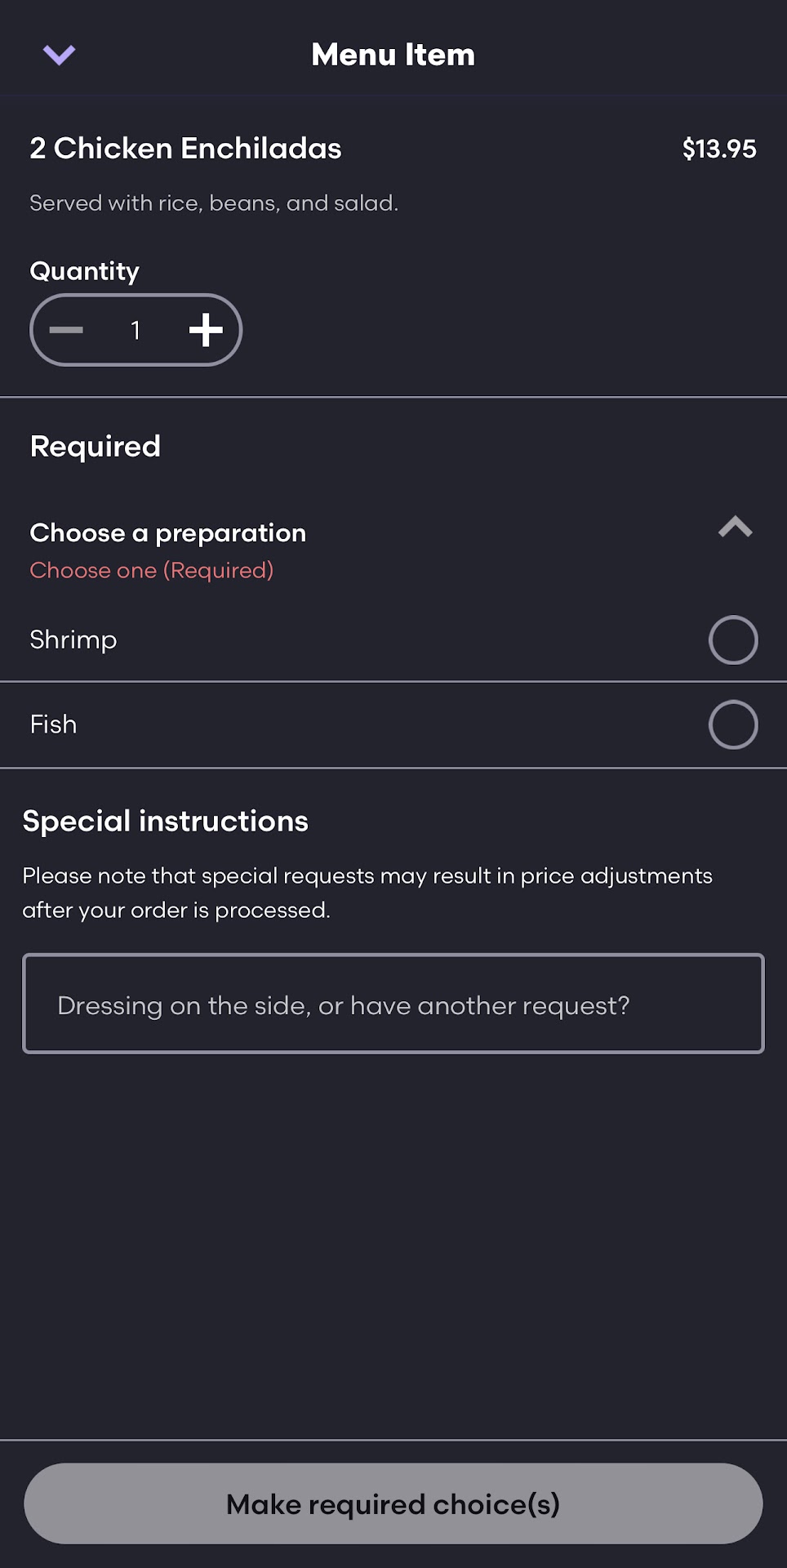Click the $13.95 price label
Screen dimensions: 787x1568
pyautogui.click(x=719, y=149)
